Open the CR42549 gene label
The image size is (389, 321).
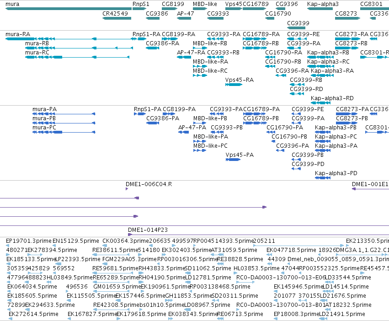click(x=115, y=13)
